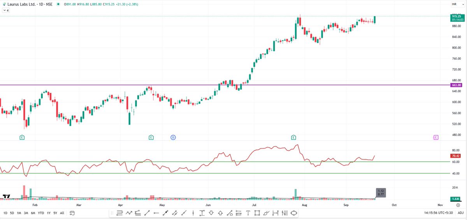
Task: Expand the collapsed indicators legend
Action: pyautogui.click(x=5, y=11)
